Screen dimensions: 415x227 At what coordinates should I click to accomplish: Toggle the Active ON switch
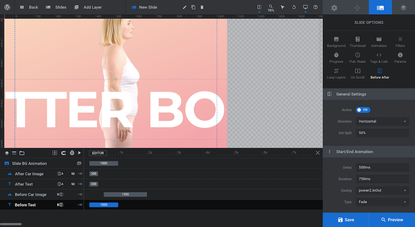363,110
